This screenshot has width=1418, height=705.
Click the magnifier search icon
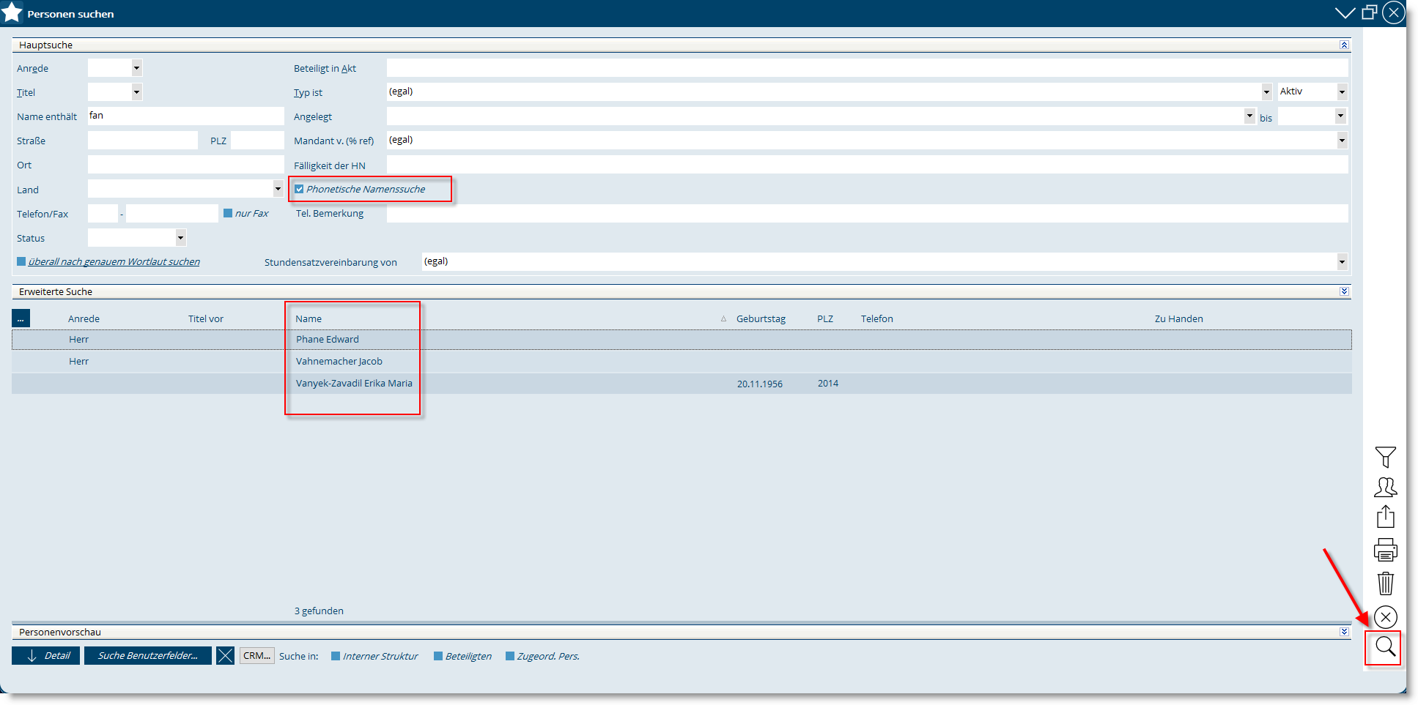1385,647
